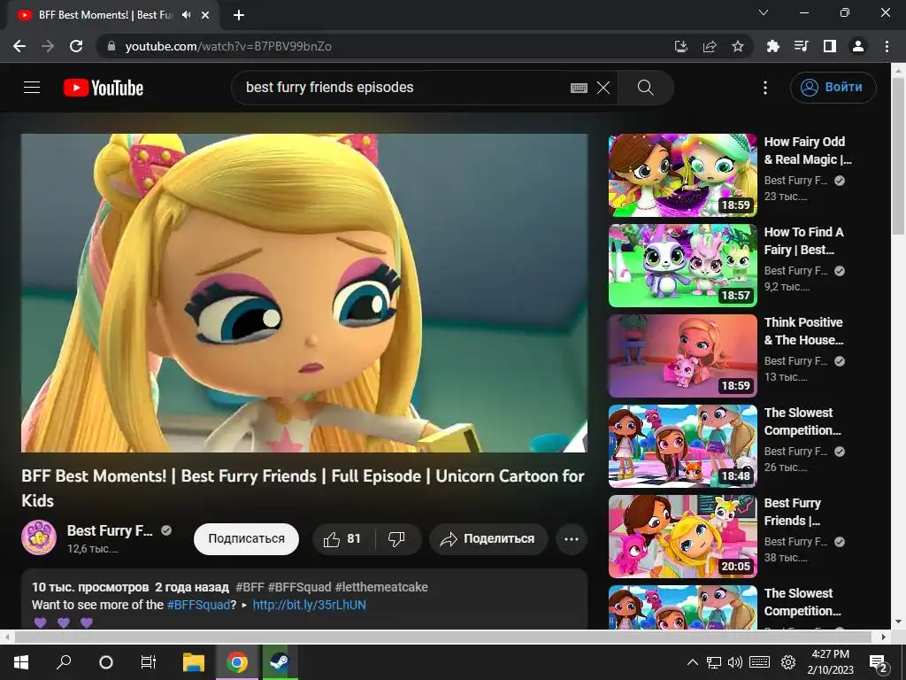The image size is (906, 680).
Task: Dislike the video with thumbs down
Action: (x=397, y=539)
